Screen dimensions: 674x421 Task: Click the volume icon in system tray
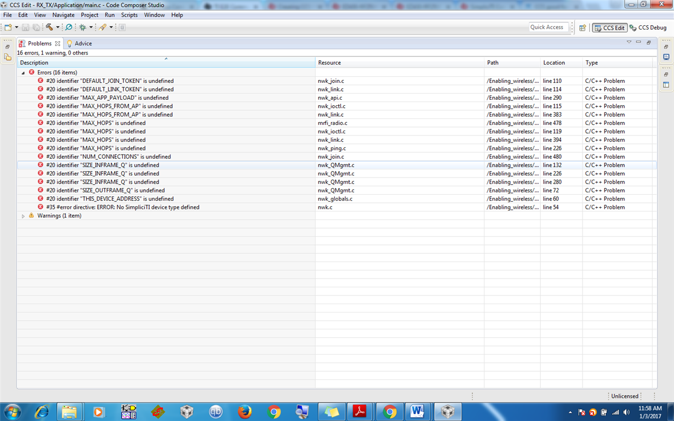(x=626, y=412)
